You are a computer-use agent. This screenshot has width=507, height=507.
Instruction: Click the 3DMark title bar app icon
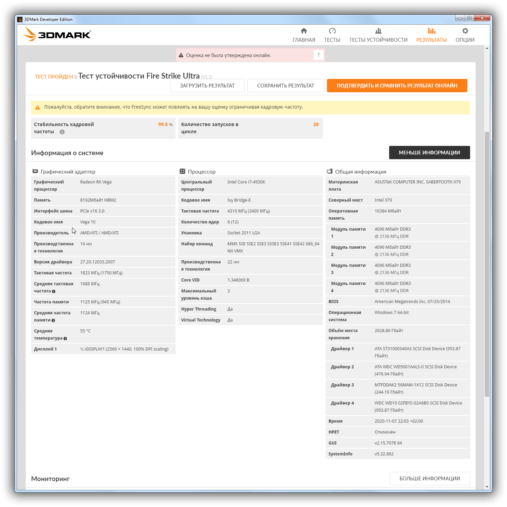coord(20,19)
